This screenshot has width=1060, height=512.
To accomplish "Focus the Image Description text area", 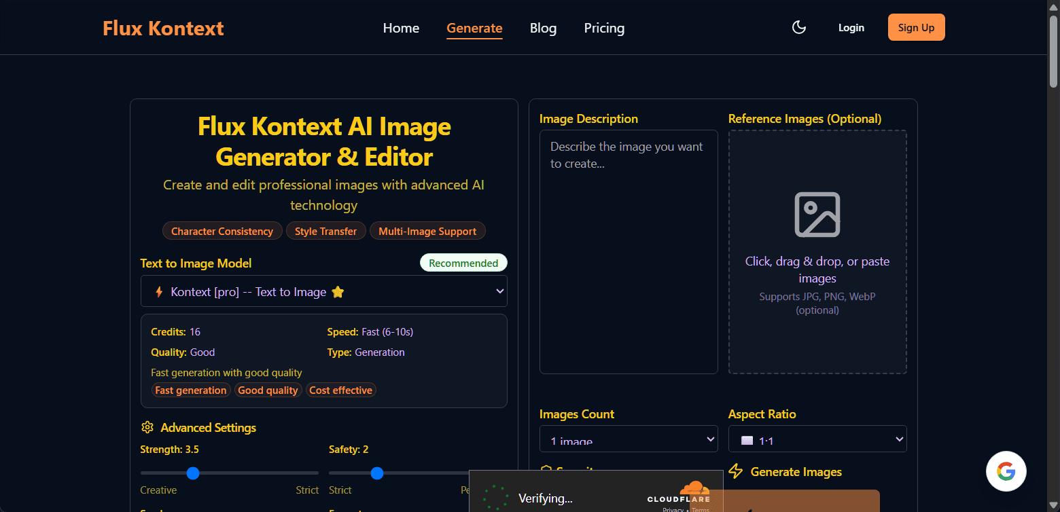I will [629, 251].
